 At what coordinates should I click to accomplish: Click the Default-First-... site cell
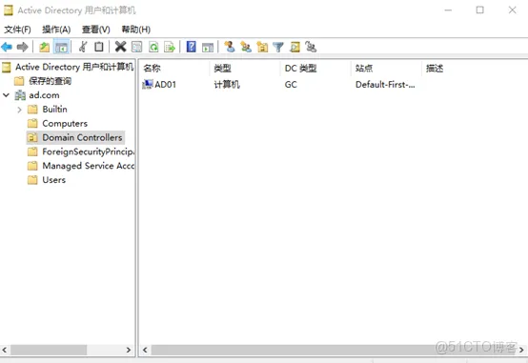pyautogui.click(x=385, y=85)
